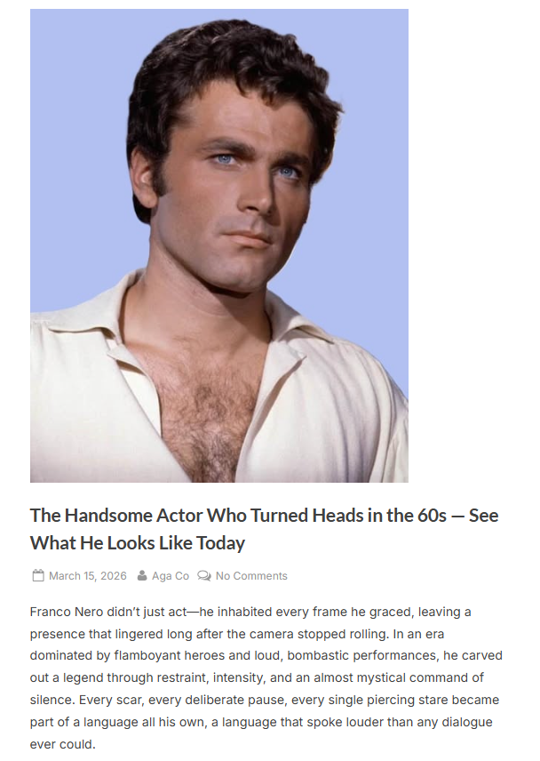Open the March 15, 2026 date link

pyautogui.click(x=88, y=575)
